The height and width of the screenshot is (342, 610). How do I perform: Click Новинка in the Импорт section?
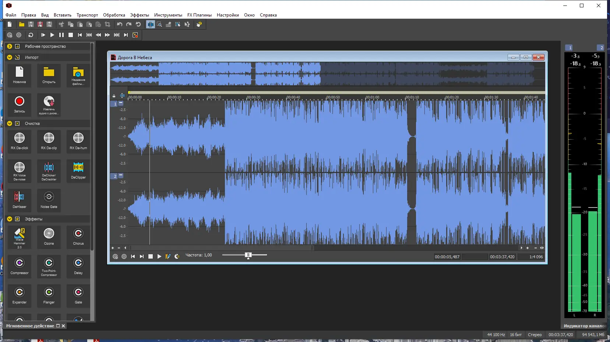pos(20,75)
